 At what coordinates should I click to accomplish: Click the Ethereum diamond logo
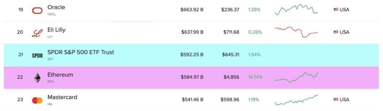[37, 78]
